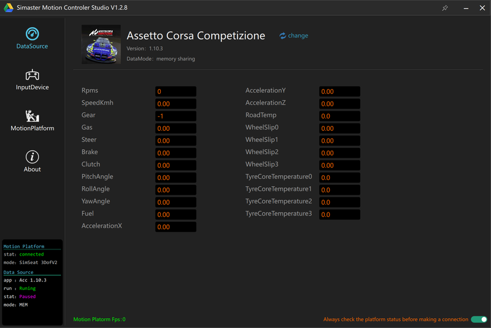This screenshot has width=491, height=328.
Task: Click the 'Paused' stat text
Action: coord(28,296)
